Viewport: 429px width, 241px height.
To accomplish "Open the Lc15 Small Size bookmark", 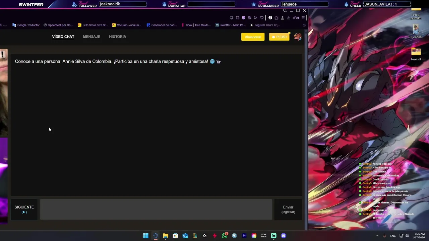I will [x=93, y=25].
